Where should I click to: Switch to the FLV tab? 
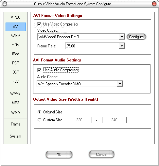(x=15, y=81)
